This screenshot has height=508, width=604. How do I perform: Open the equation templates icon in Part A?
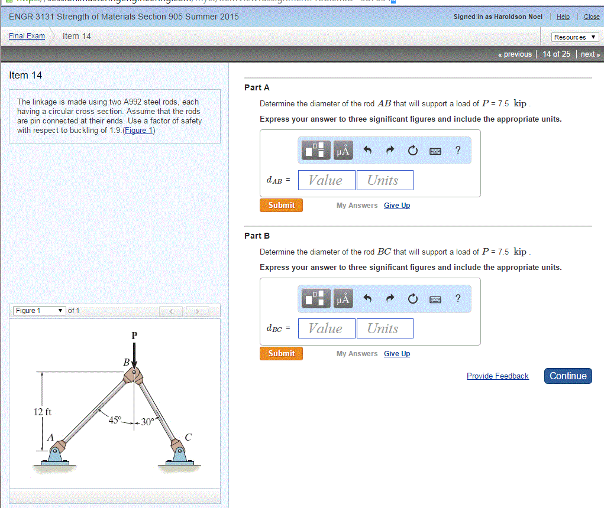315,150
